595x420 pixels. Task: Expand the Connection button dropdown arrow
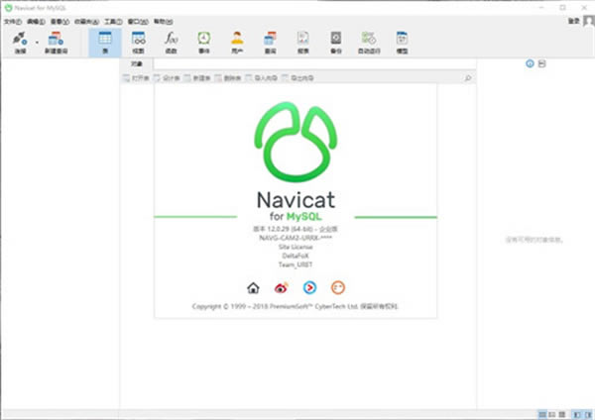click(37, 43)
